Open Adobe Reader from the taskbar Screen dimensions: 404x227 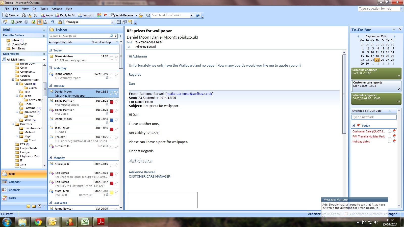tap(101, 222)
